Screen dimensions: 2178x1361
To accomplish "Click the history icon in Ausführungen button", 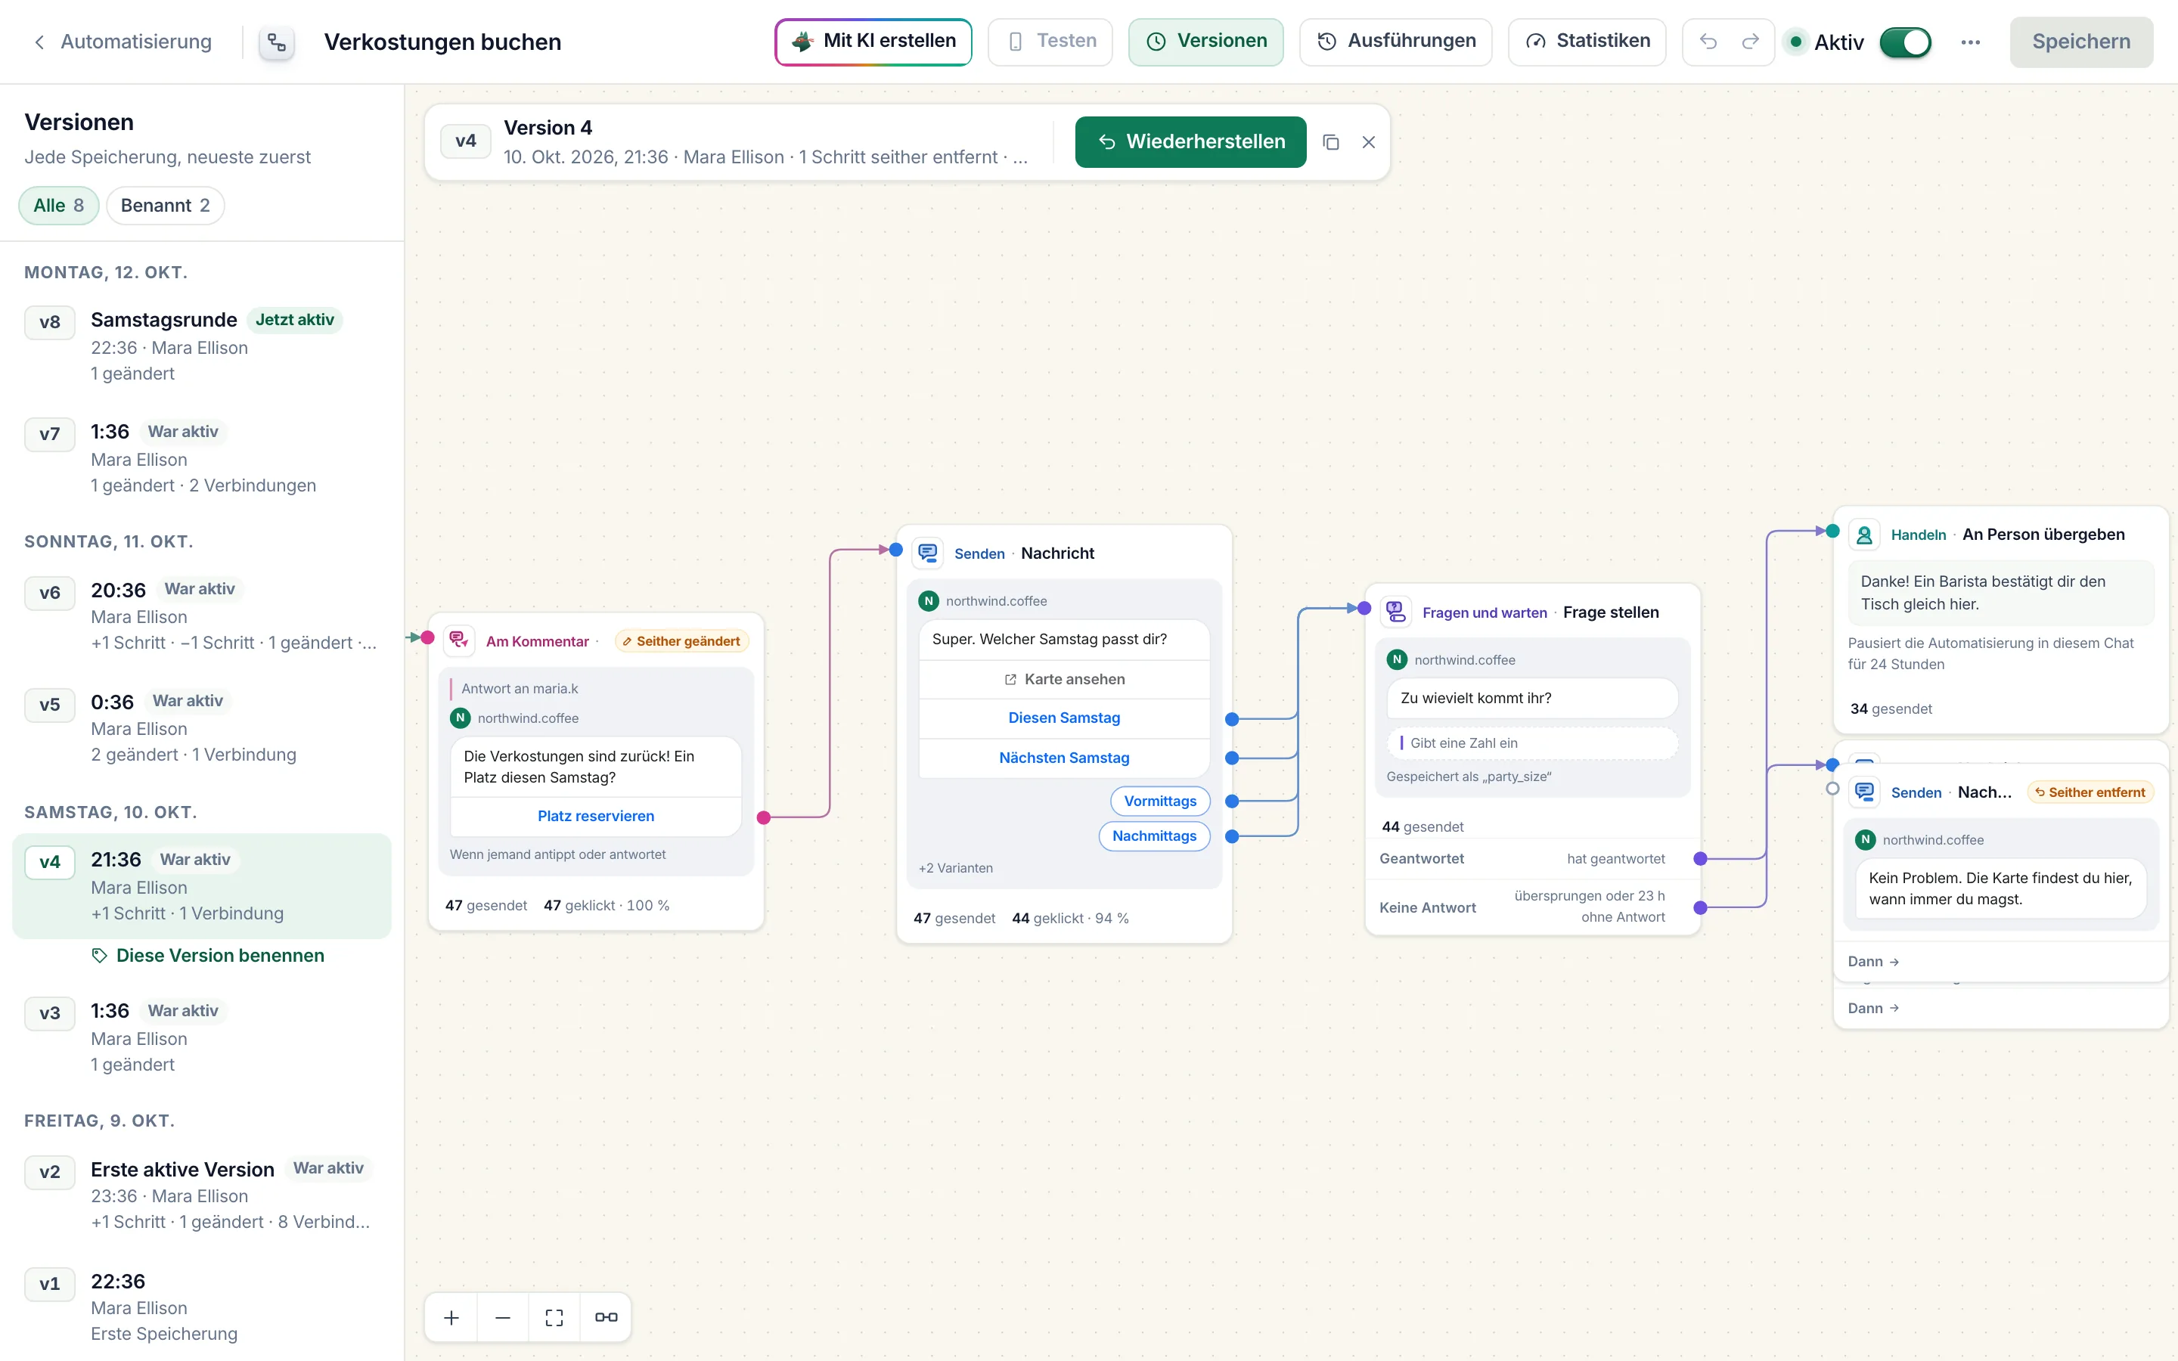I will 1326,42.
